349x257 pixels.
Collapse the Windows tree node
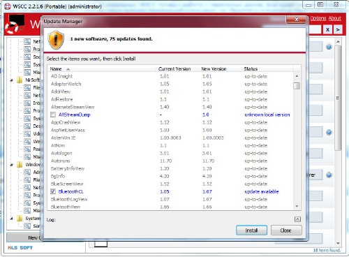[11, 165]
